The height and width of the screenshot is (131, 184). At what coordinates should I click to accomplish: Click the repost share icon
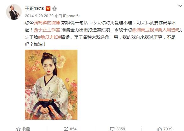pyautogui.click(x=66, y=129)
